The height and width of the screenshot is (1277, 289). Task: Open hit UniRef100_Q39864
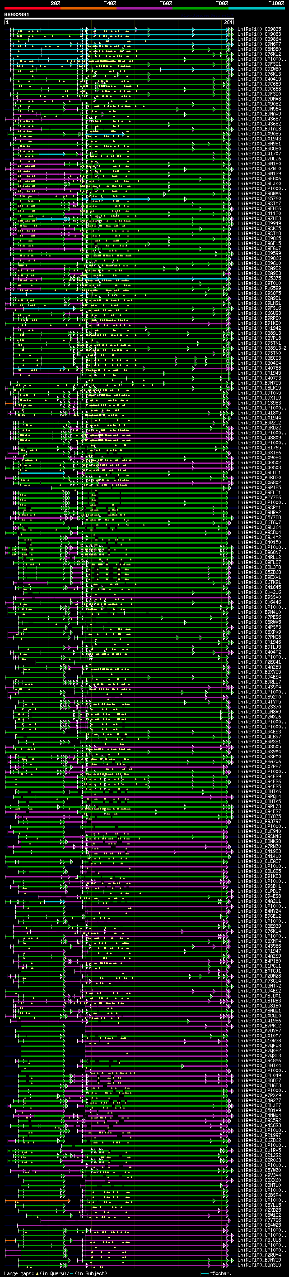[x=259, y=39]
